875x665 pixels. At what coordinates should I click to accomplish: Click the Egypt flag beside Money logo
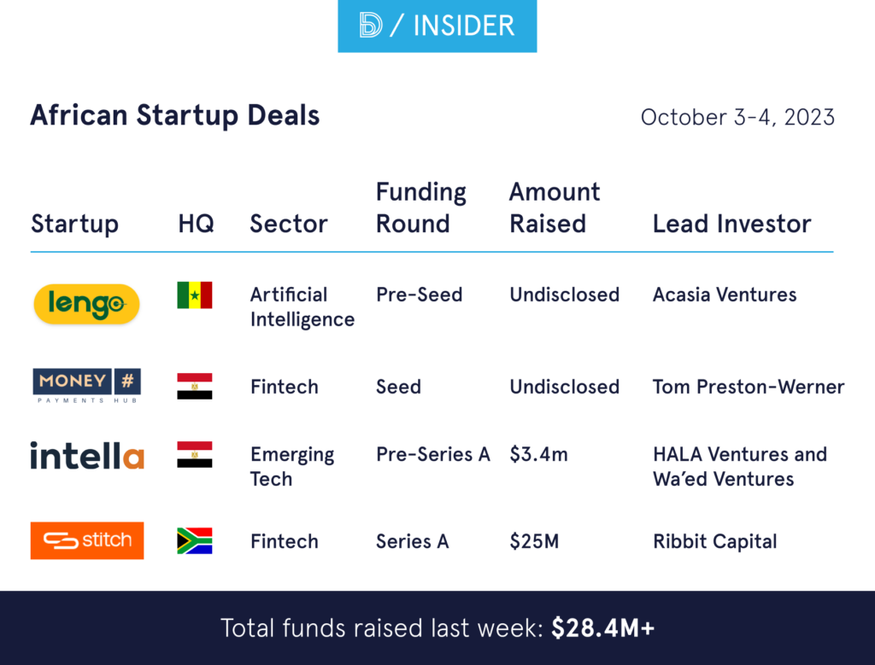[x=195, y=386]
